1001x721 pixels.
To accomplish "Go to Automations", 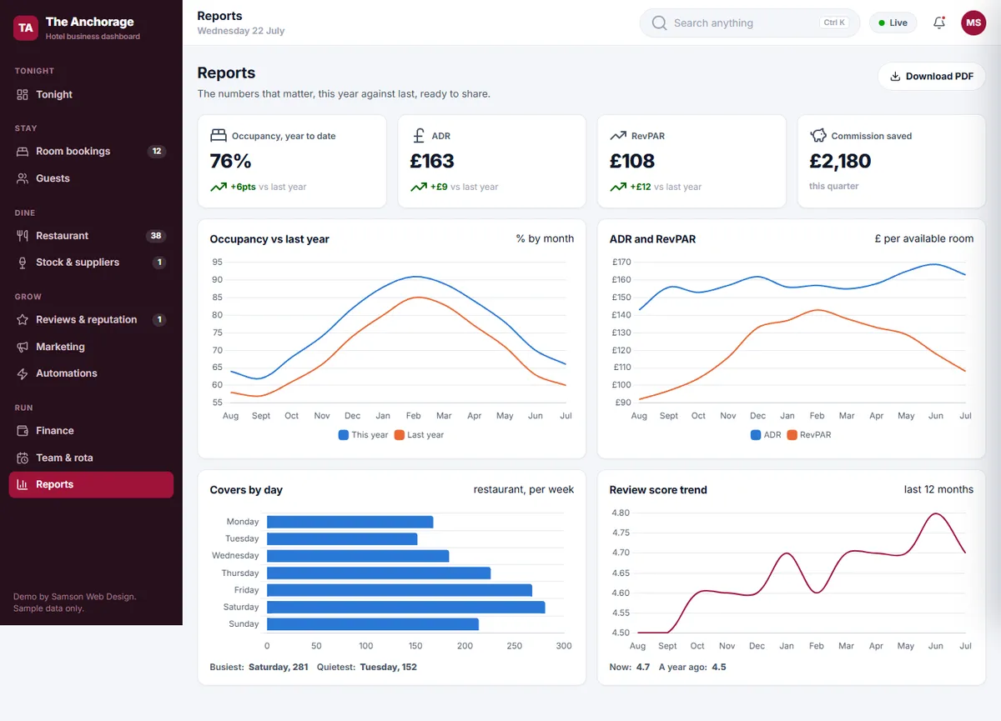I will (x=91, y=373).
